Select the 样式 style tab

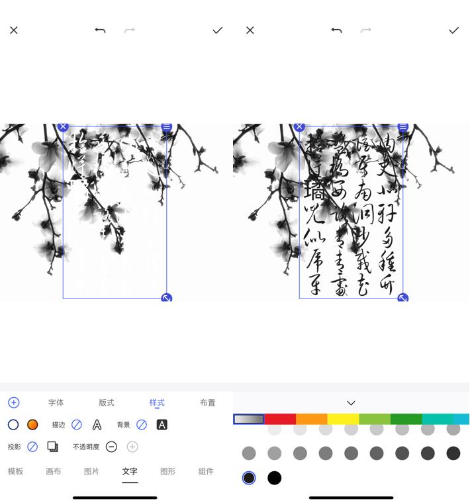tap(157, 402)
